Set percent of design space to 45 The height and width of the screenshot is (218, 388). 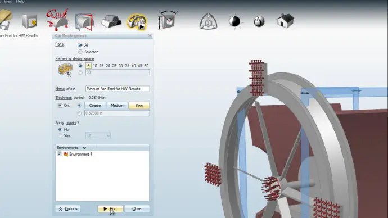(x=140, y=66)
